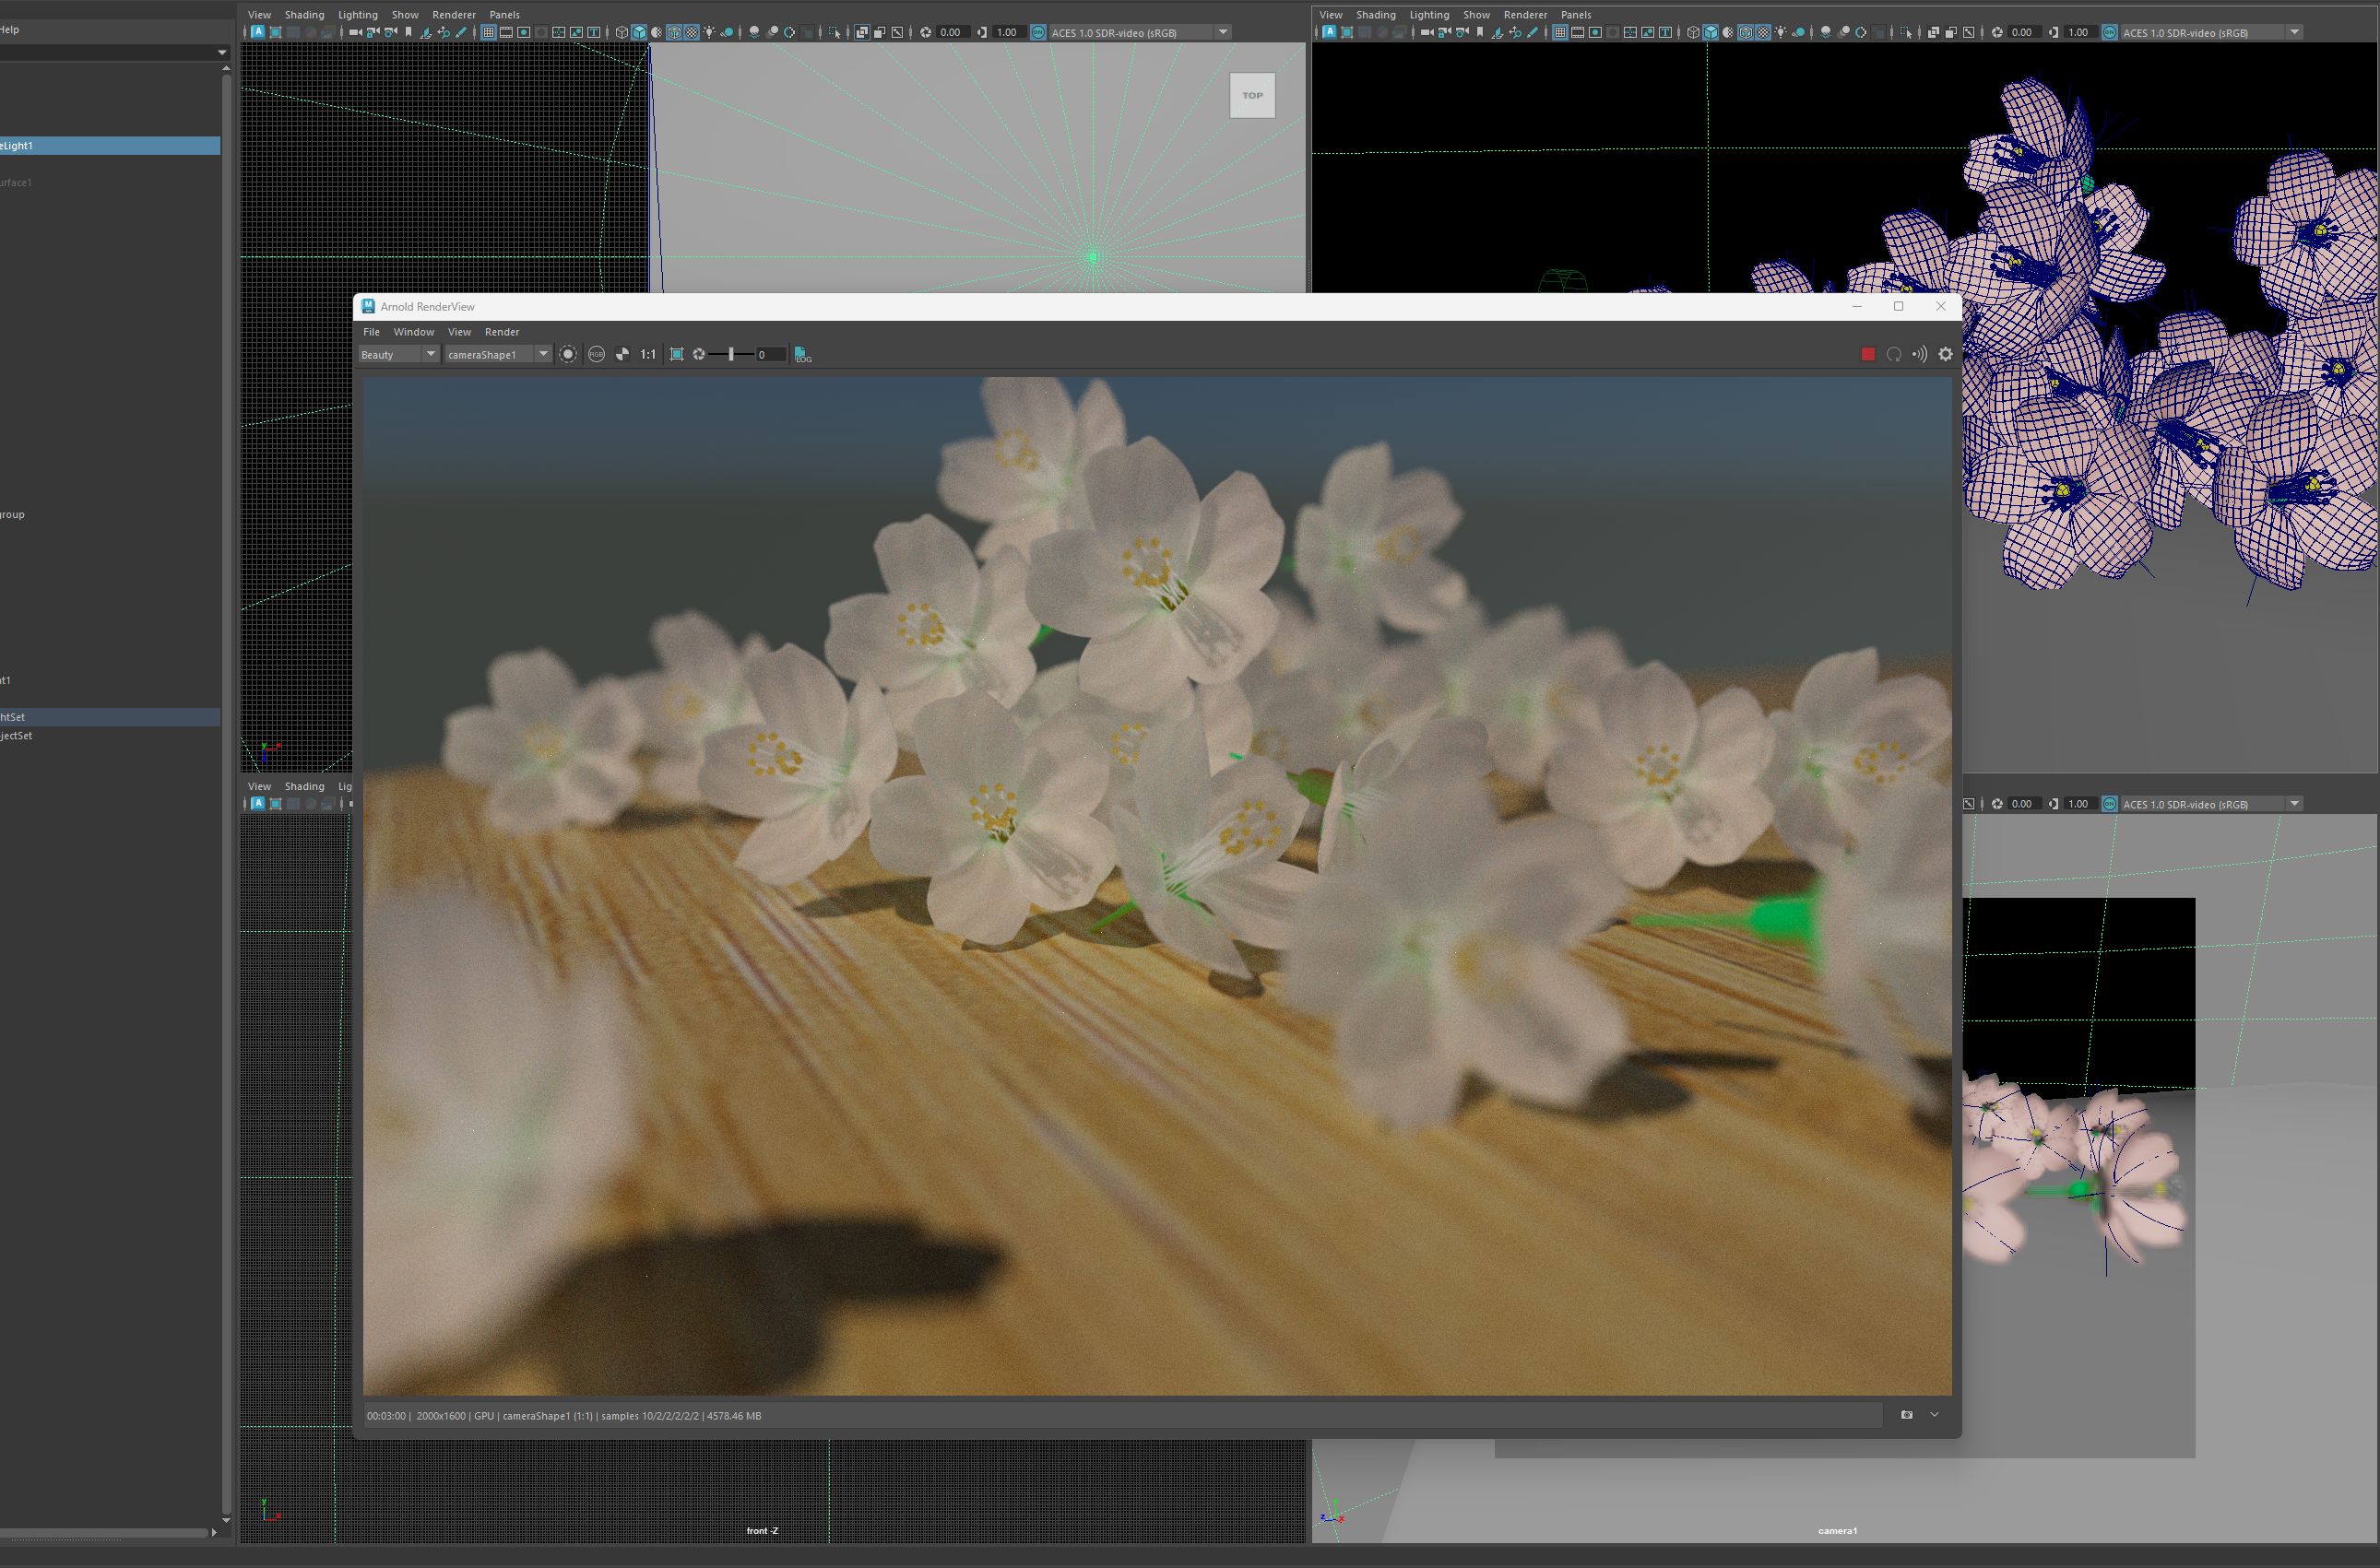Viewport: 2380px width, 1568px height.
Task: Enable crop region tool in RenderView
Action: click(676, 354)
